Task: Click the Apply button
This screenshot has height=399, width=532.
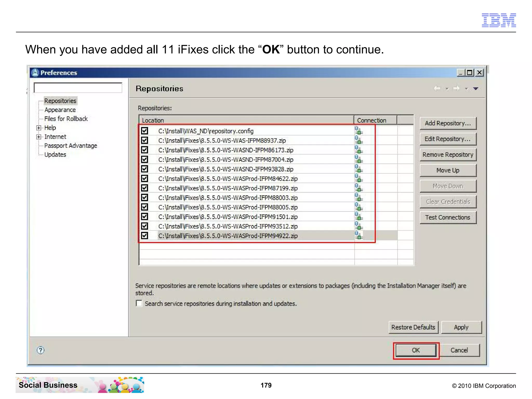Action: [x=461, y=327]
